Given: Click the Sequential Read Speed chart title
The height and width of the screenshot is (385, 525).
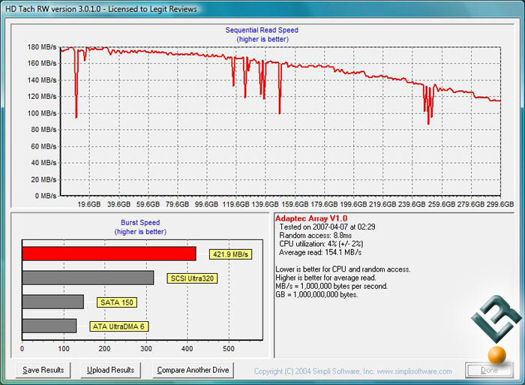Looking at the screenshot, I should click(x=262, y=30).
